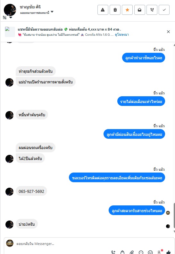Expand the small arrow beside filter icon
The width and height of the screenshot is (175, 254).
pos(11,17)
